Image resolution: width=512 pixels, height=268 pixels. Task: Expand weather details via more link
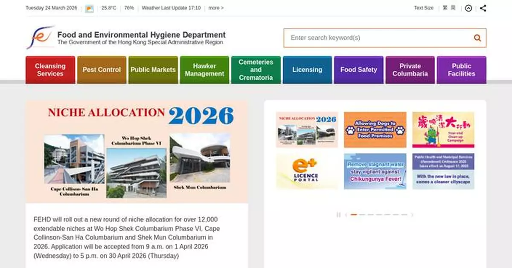[x=216, y=8]
